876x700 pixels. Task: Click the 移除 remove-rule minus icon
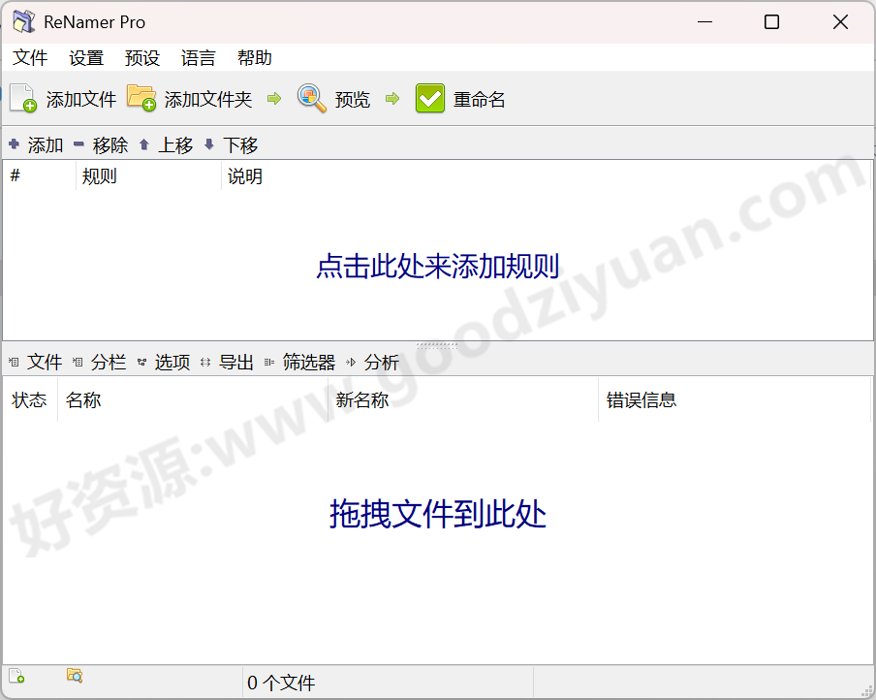click(x=80, y=144)
